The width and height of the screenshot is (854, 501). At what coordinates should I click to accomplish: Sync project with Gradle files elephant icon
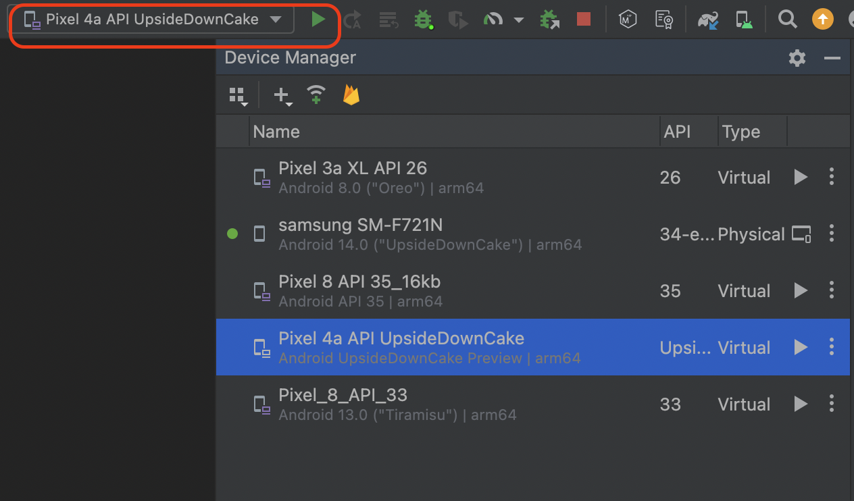(709, 20)
